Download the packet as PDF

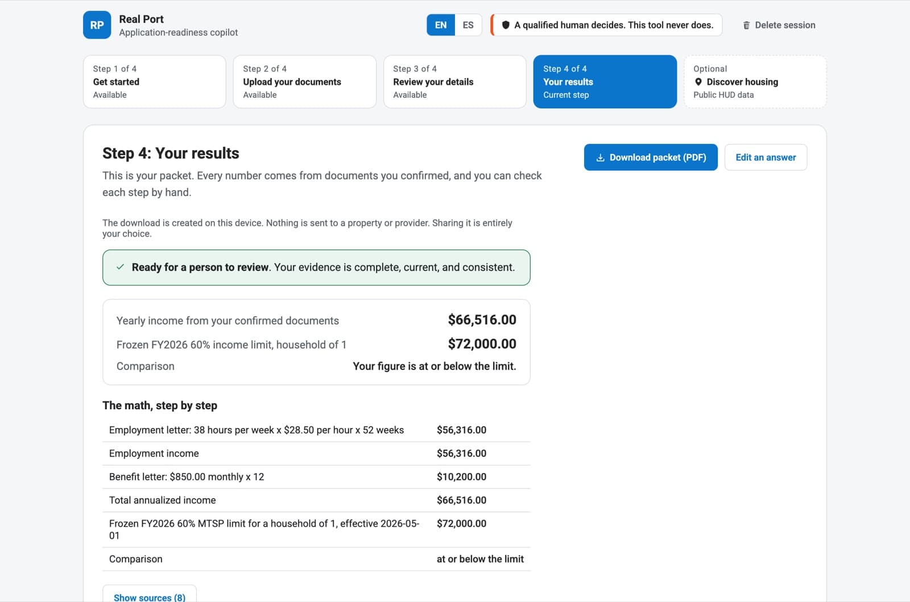click(x=651, y=157)
